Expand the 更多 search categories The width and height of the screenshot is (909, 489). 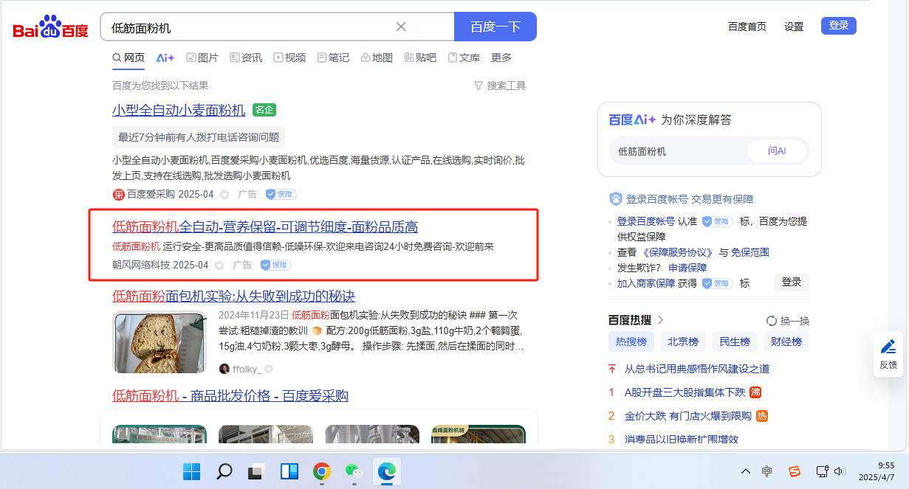pos(501,58)
